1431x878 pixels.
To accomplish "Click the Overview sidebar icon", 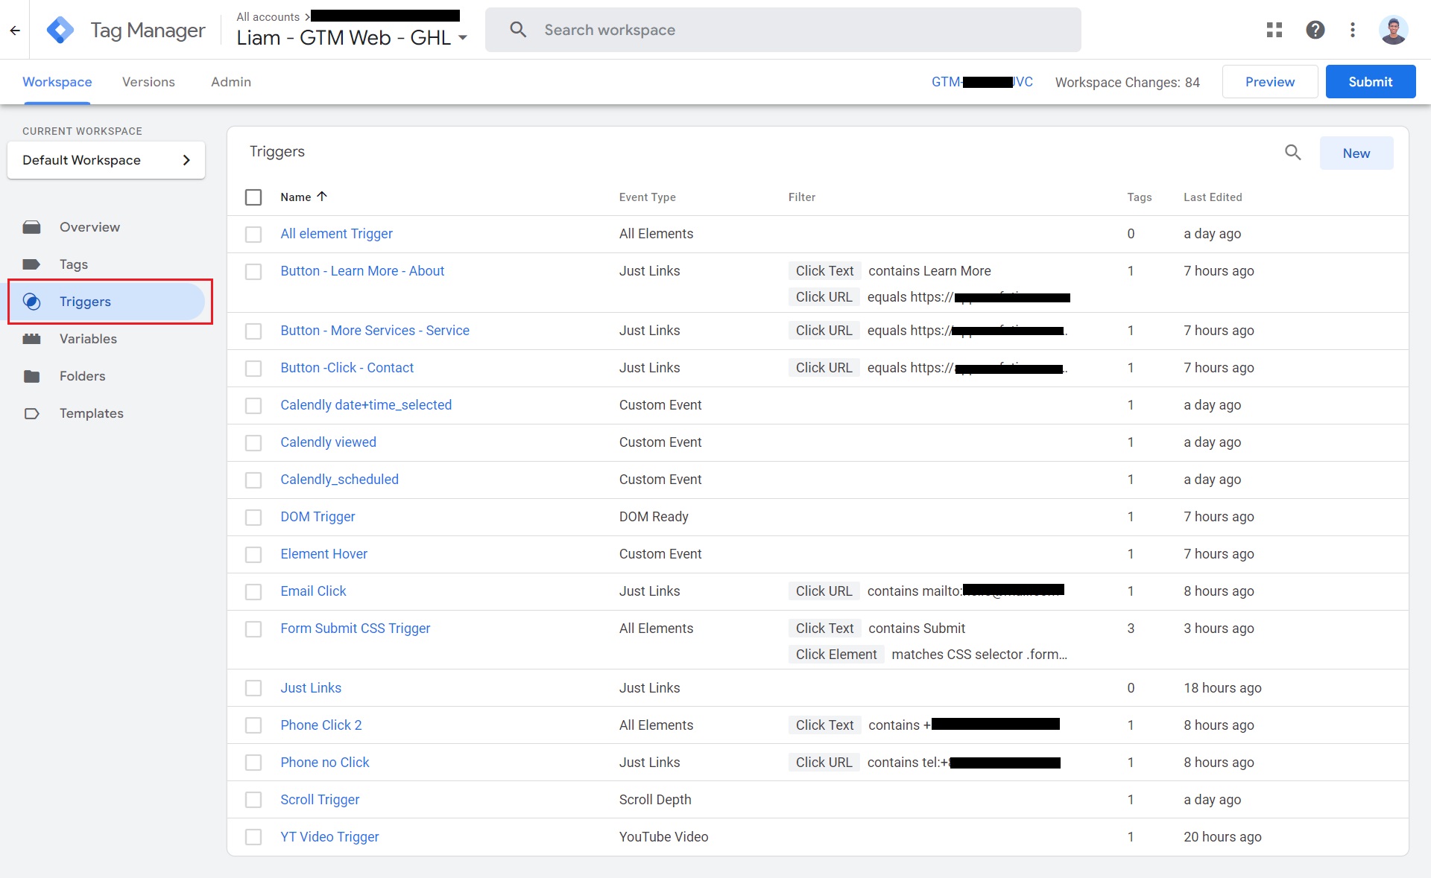I will coord(31,227).
